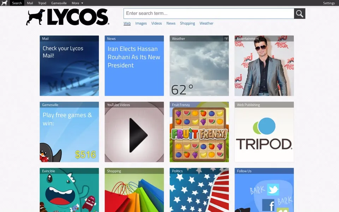Open the Weather tile showing 62°

point(199,66)
